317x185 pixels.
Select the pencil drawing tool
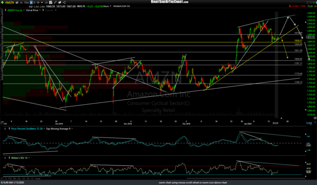click(55, 2)
